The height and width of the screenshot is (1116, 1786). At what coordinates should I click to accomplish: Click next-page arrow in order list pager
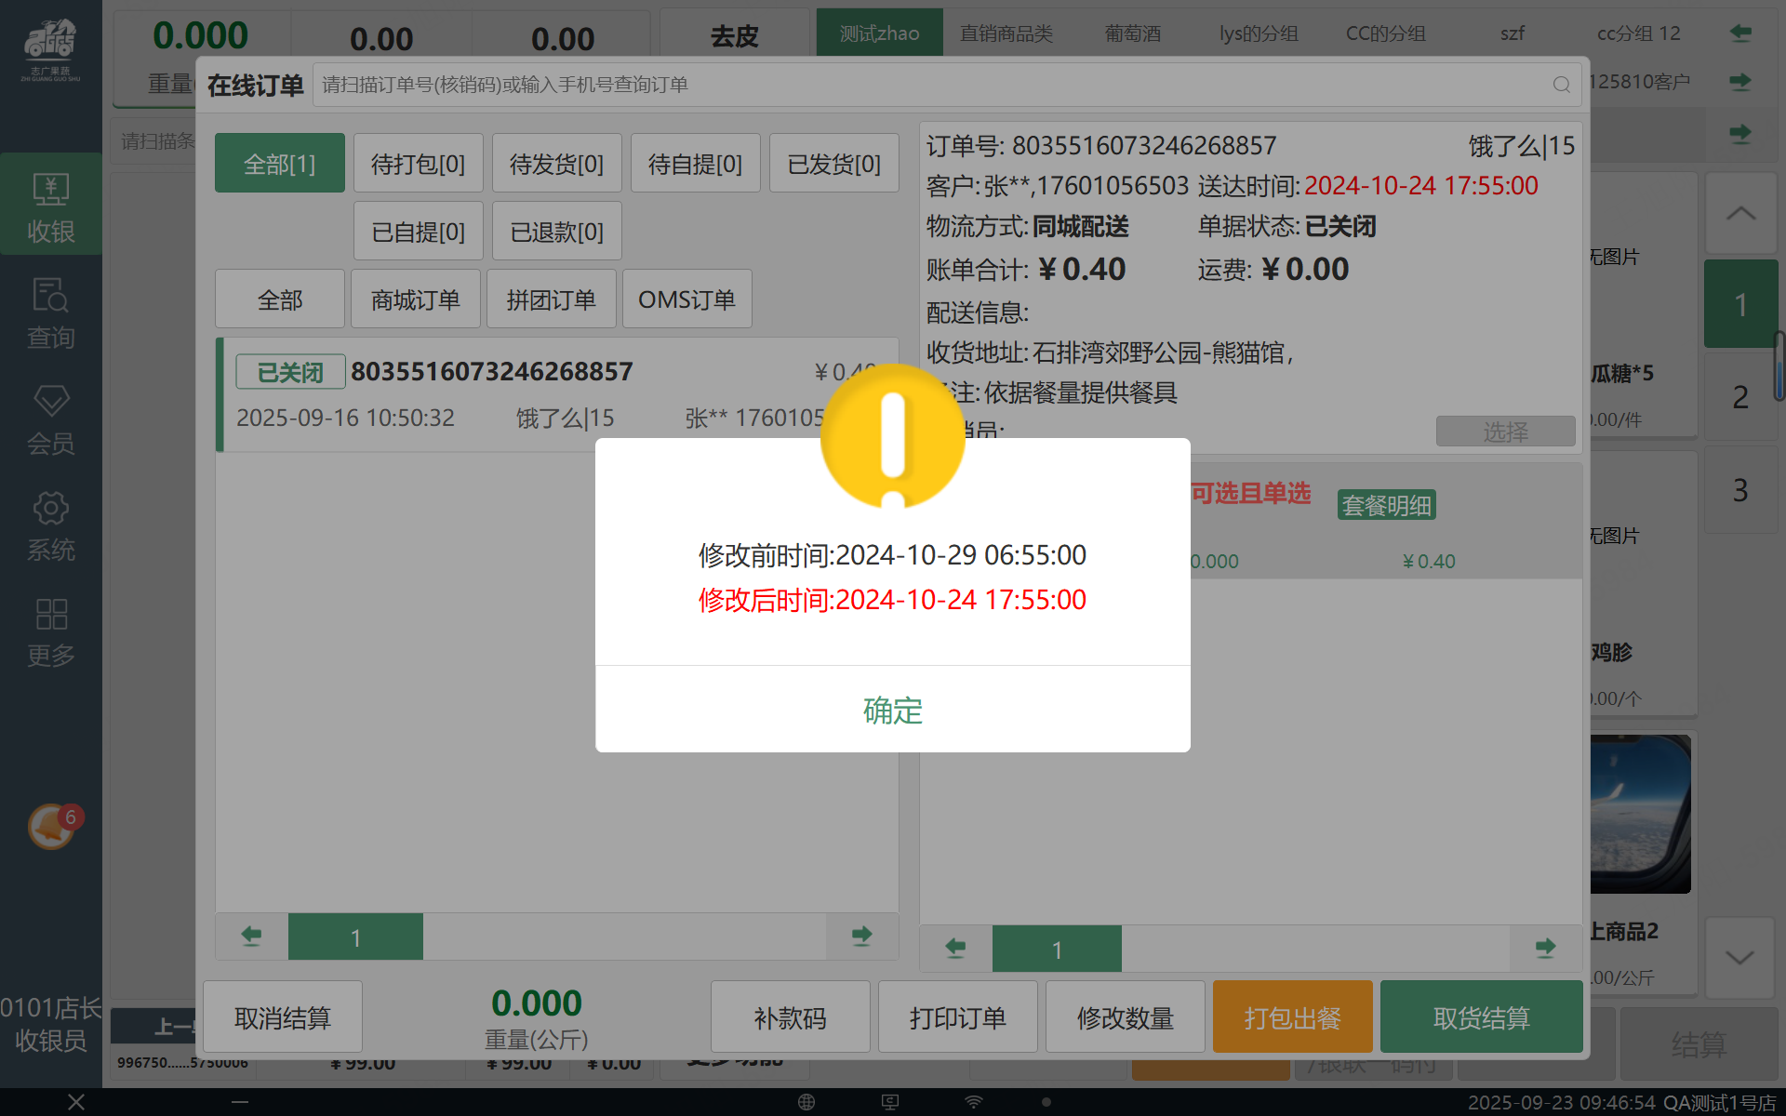[x=861, y=936]
